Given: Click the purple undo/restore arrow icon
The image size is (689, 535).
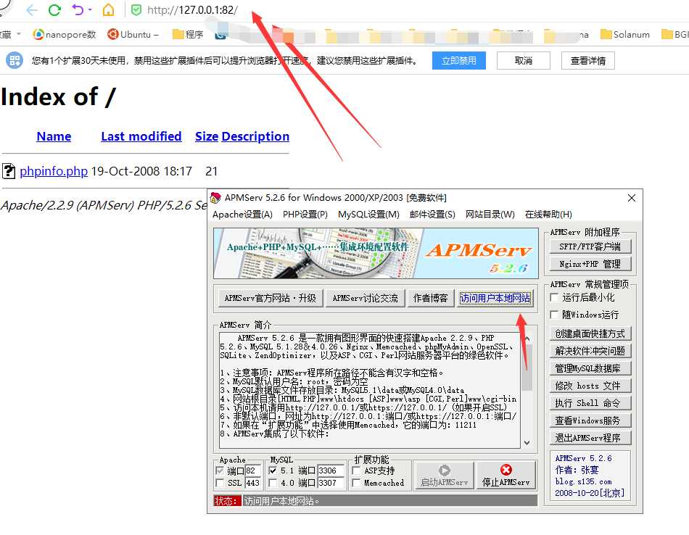Looking at the screenshot, I should [78, 9].
